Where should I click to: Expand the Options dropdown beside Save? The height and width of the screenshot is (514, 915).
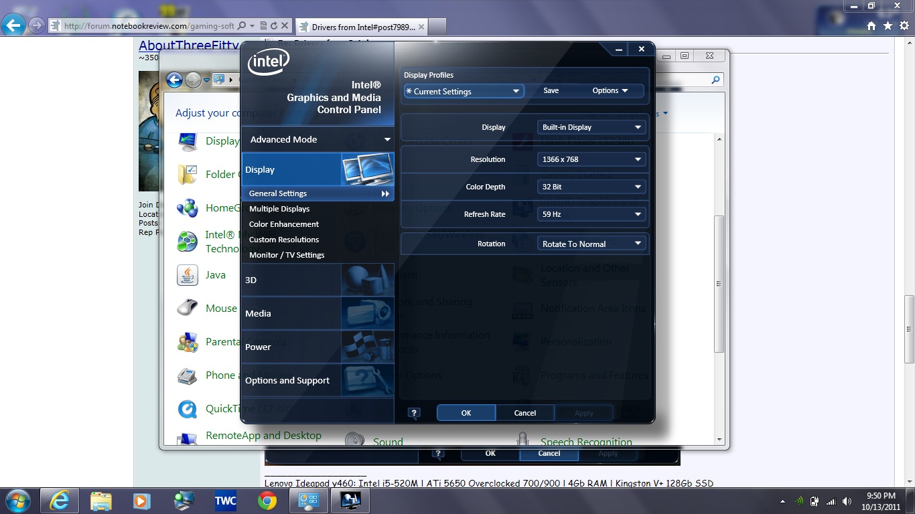(610, 91)
